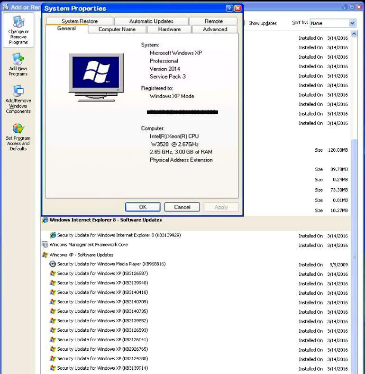The width and height of the screenshot is (365, 374).
Task: Select Change or Remove Programs icon
Action: point(18,29)
